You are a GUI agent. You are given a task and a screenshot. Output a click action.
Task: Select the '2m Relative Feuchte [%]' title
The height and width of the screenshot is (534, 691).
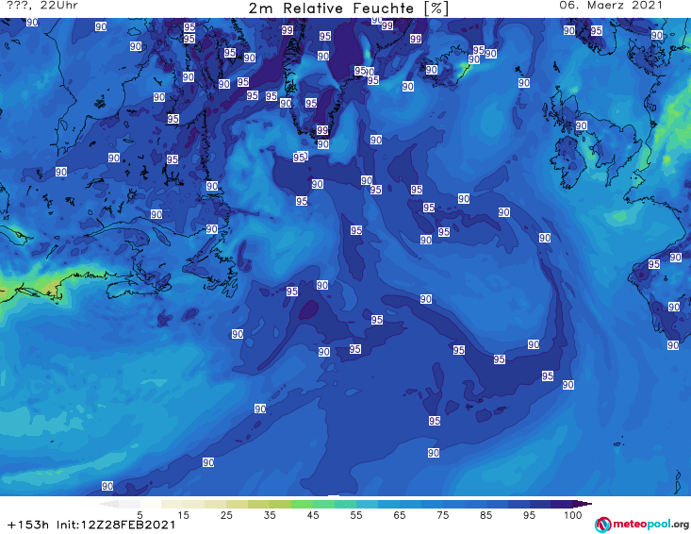[x=349, y=8]
